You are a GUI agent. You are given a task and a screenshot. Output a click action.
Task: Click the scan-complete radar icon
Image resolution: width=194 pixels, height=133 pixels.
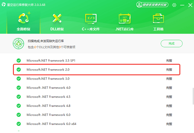pyautogui.click(x=18, y=44)
